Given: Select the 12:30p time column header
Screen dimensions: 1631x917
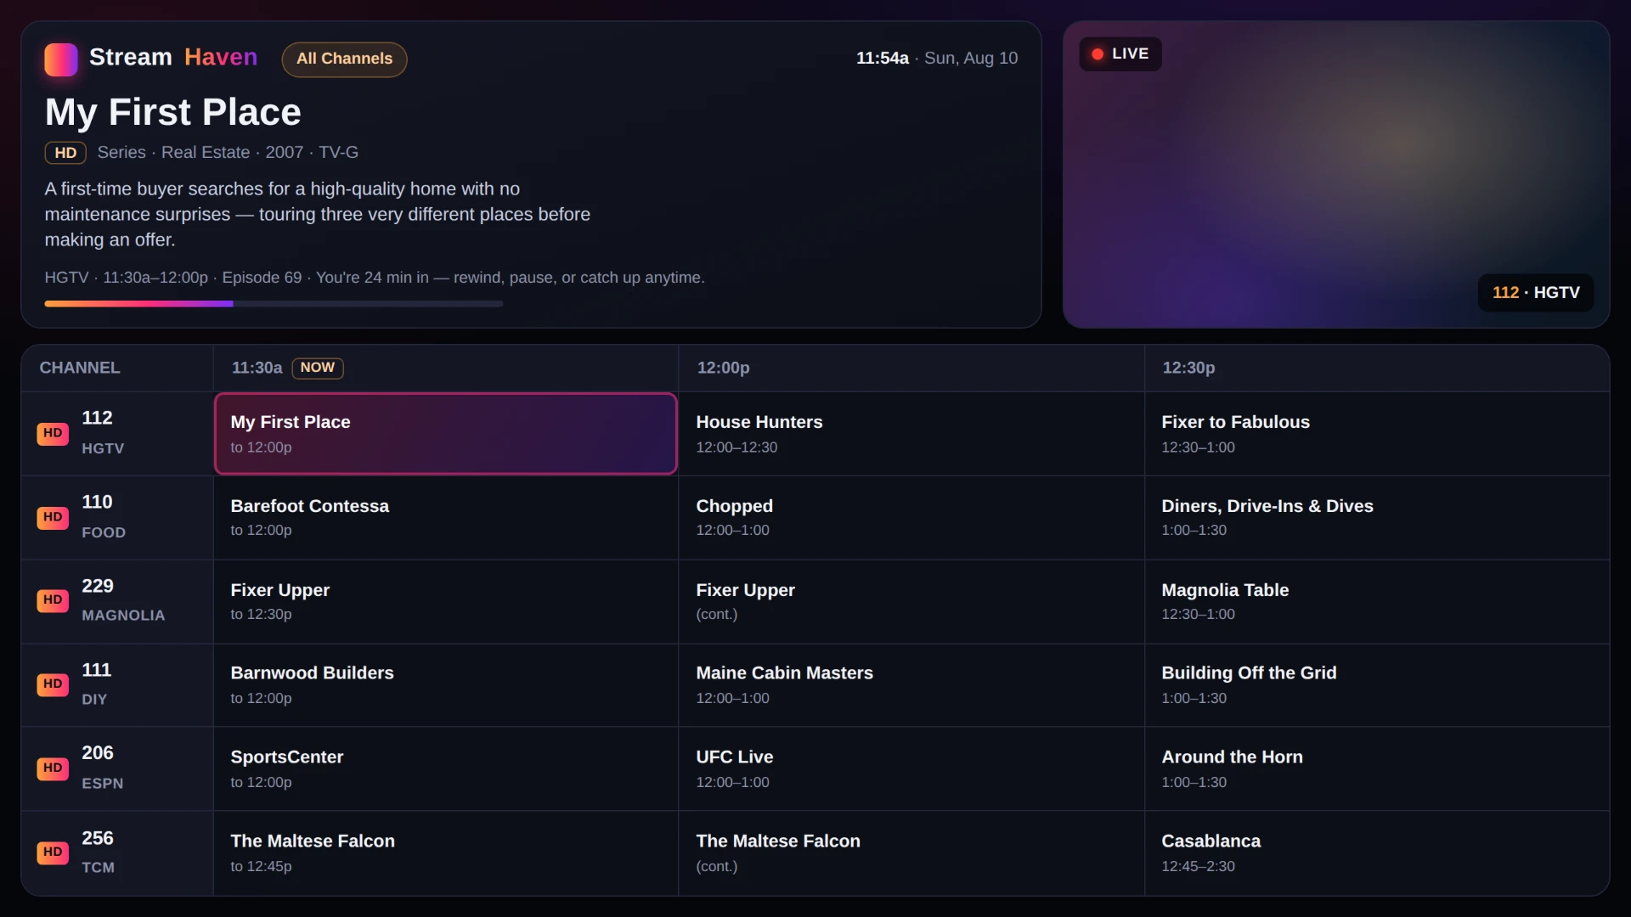Looking at the screenshot, I should tap(1377, 368).
